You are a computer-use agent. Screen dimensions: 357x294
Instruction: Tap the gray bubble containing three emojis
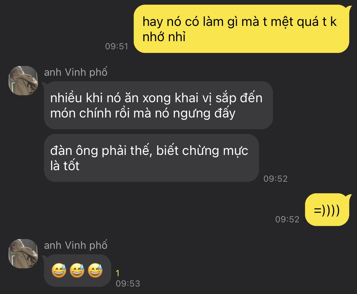point(77,270)
